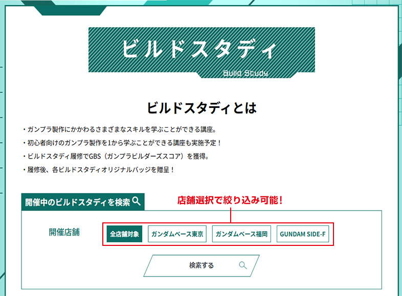Click the 開催中のビルドスタディを検索 tab header

tap(83, 202)
